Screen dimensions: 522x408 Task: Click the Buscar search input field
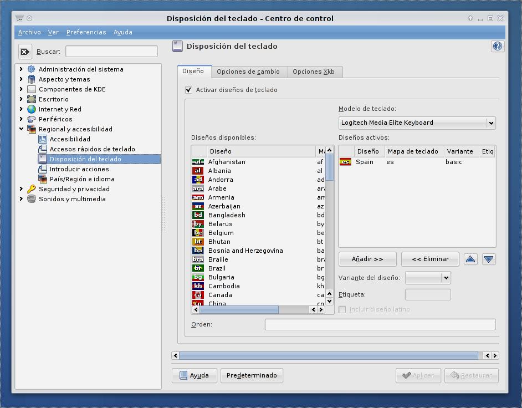coord(111,52)
